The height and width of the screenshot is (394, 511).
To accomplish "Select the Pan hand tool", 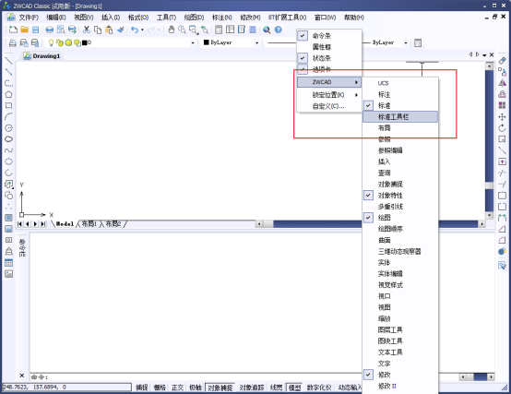I will click(171, 30).
